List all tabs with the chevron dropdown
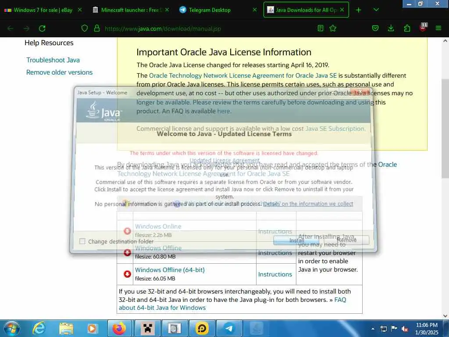The height and width of the screenshot is (337, 449). tap(376, 10)
